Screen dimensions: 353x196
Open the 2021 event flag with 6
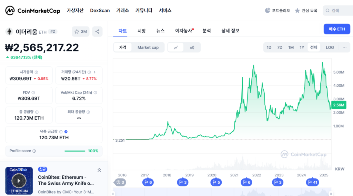(246, 182)
